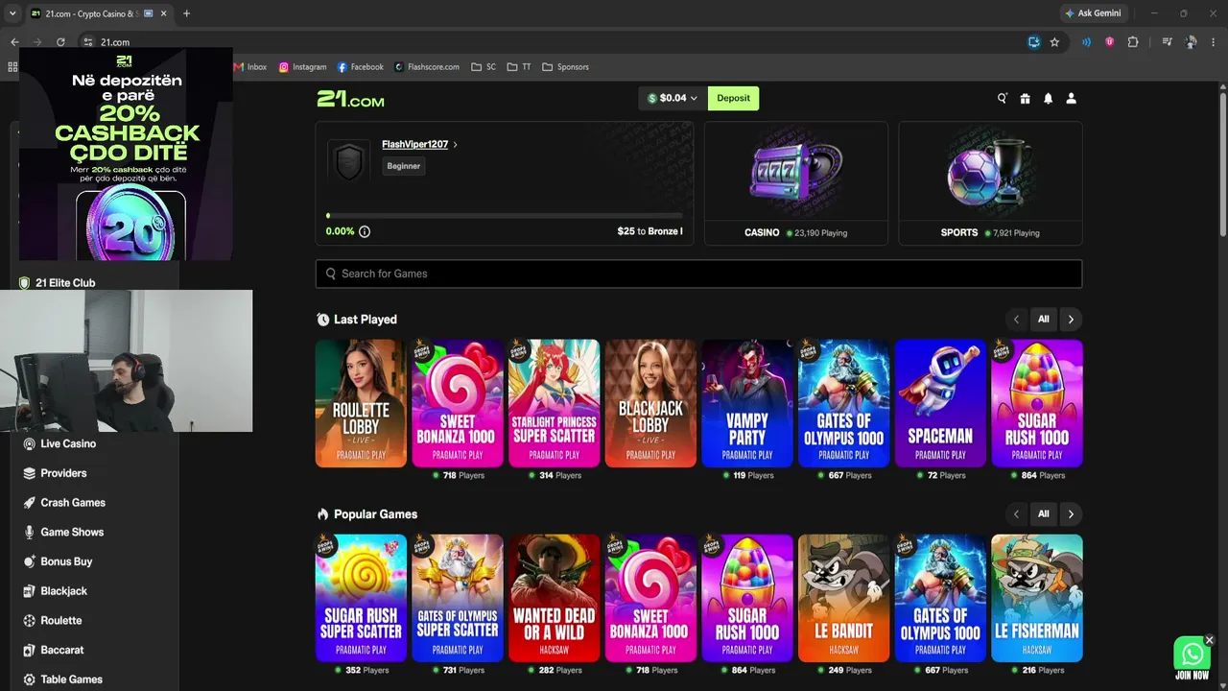Image resolution: width=1228 pixels, height=691 pixels.
Task: Go back to the previous page
Action: click(14, 42)
